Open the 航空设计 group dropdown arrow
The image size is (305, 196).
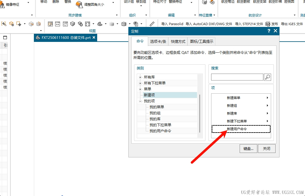[x=295, y=15]
